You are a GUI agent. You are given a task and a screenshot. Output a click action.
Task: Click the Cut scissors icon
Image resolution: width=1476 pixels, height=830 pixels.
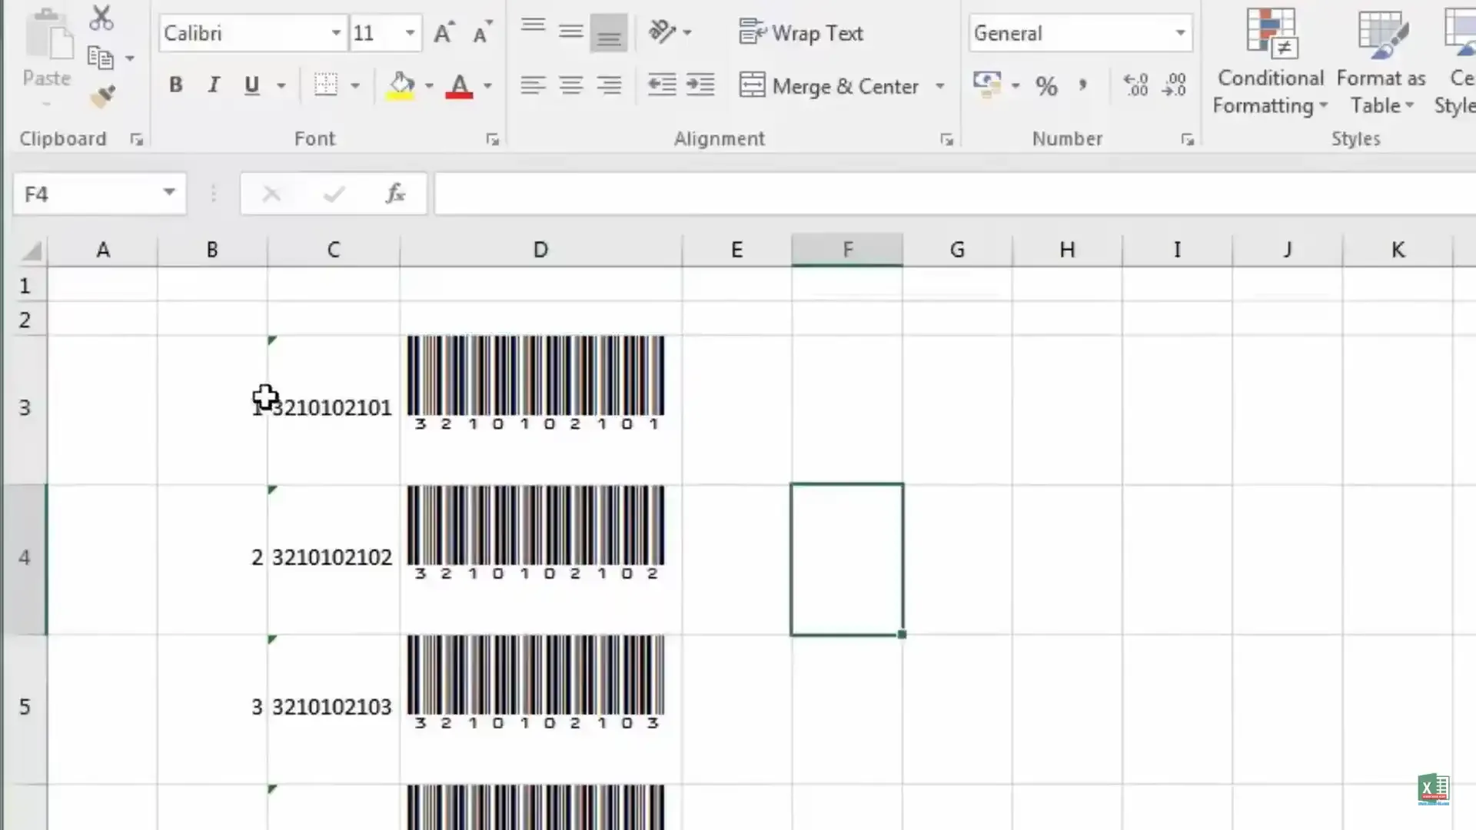(101, 18)
